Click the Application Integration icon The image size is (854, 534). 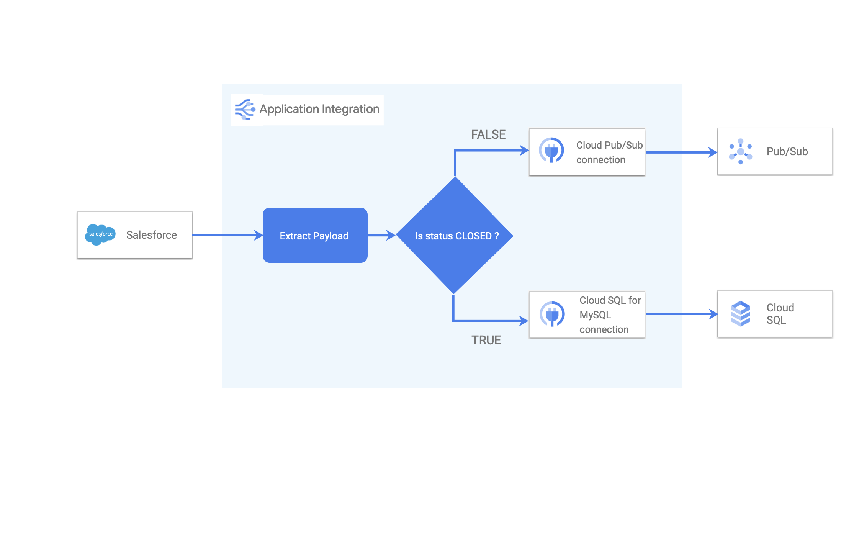pos(245,110)
